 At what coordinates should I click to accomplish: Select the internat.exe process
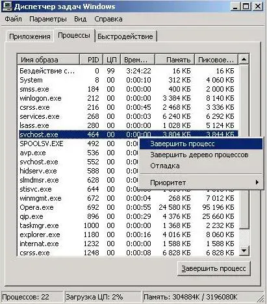pyautogui.click(x=129, y=244)
